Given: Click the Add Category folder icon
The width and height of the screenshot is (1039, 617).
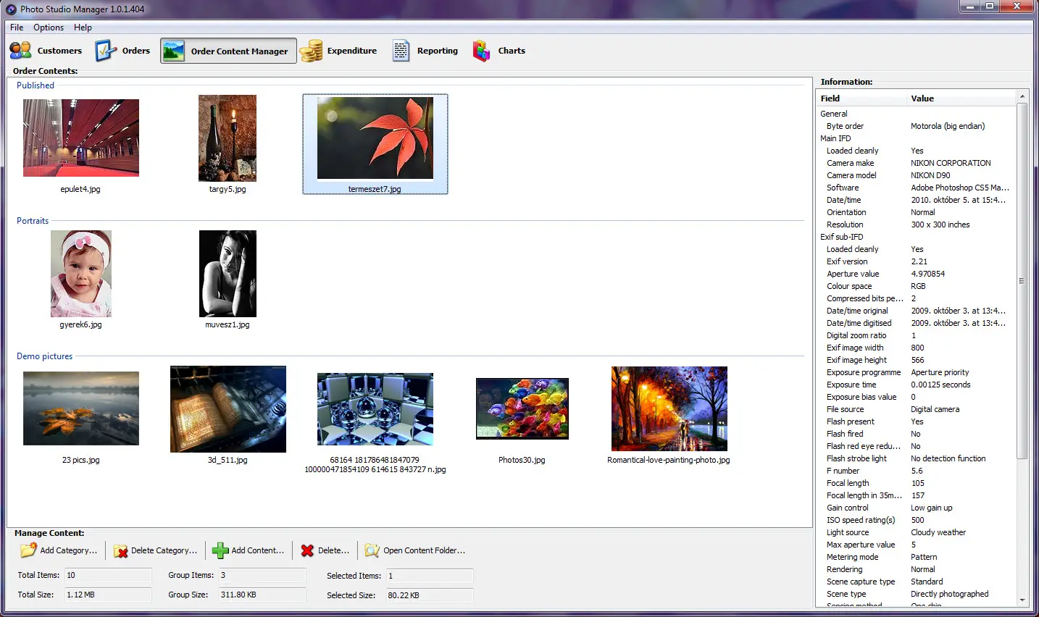Looking at the screenshot, I should [x=28, y=550].
